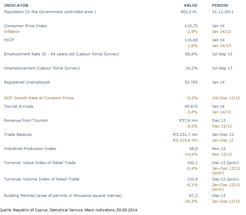Viewport: 246px width, 215px height.
Task: Click the PERIOD column header
Action: tap(220, 5)
